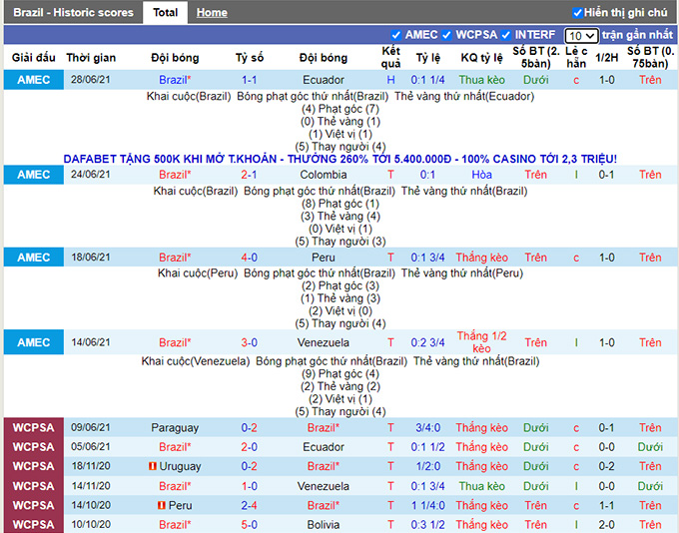Click AMEC badge for Brazil vs Ecuador match

click(x=33, y=79)
